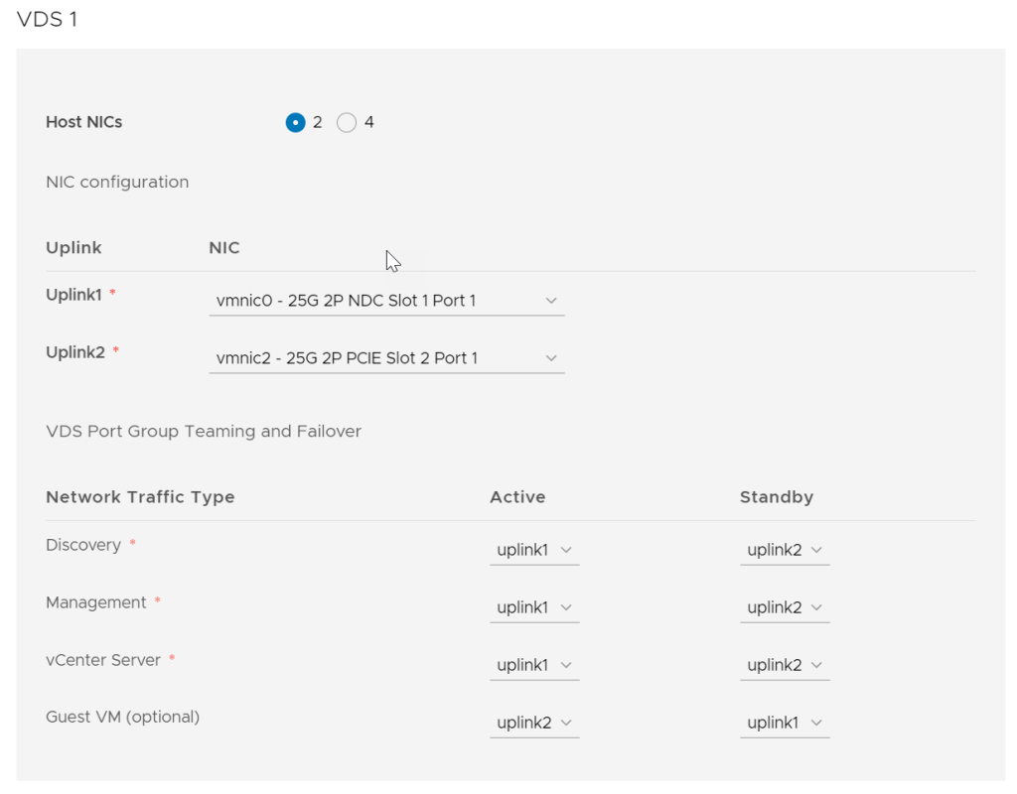Click chevron arrow on vmnic0 NIC selector
1017x794 pixels.
[551, 301]
